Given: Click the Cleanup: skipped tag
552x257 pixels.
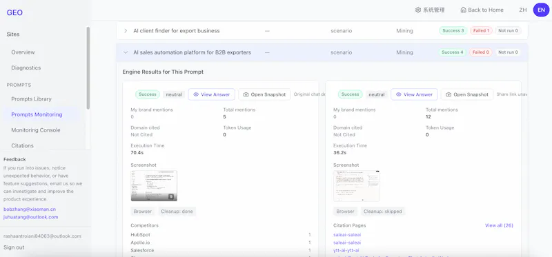Looking at the screenshot, I should tap(383, 212).
